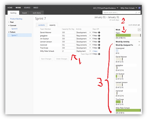Add days off for Jim Szubryt
The image size is (147, 119).
coord(99,39)
